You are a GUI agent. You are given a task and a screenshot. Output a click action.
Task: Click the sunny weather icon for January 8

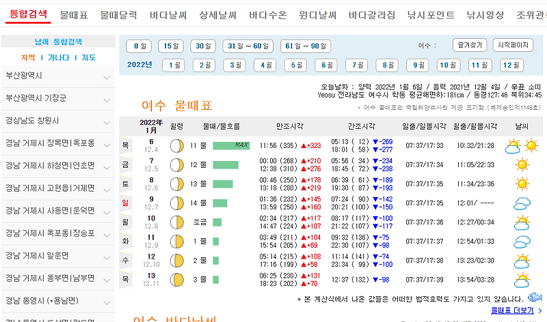pyautogui.click(x=522, y=184)
